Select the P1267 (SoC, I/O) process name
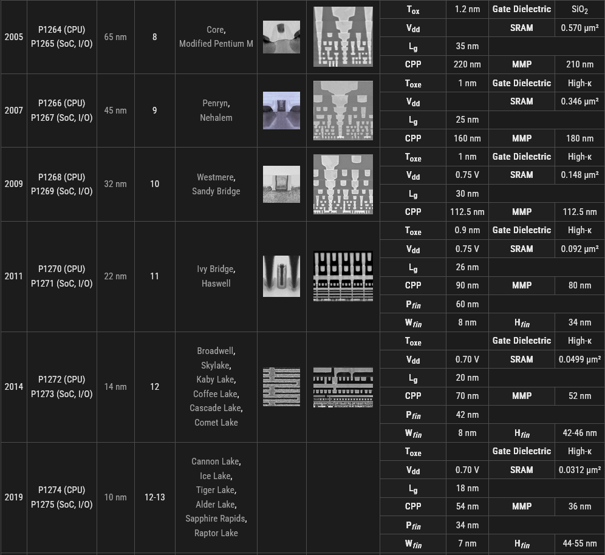This screenshot has height=555, width=605. (x=62, y=118)
